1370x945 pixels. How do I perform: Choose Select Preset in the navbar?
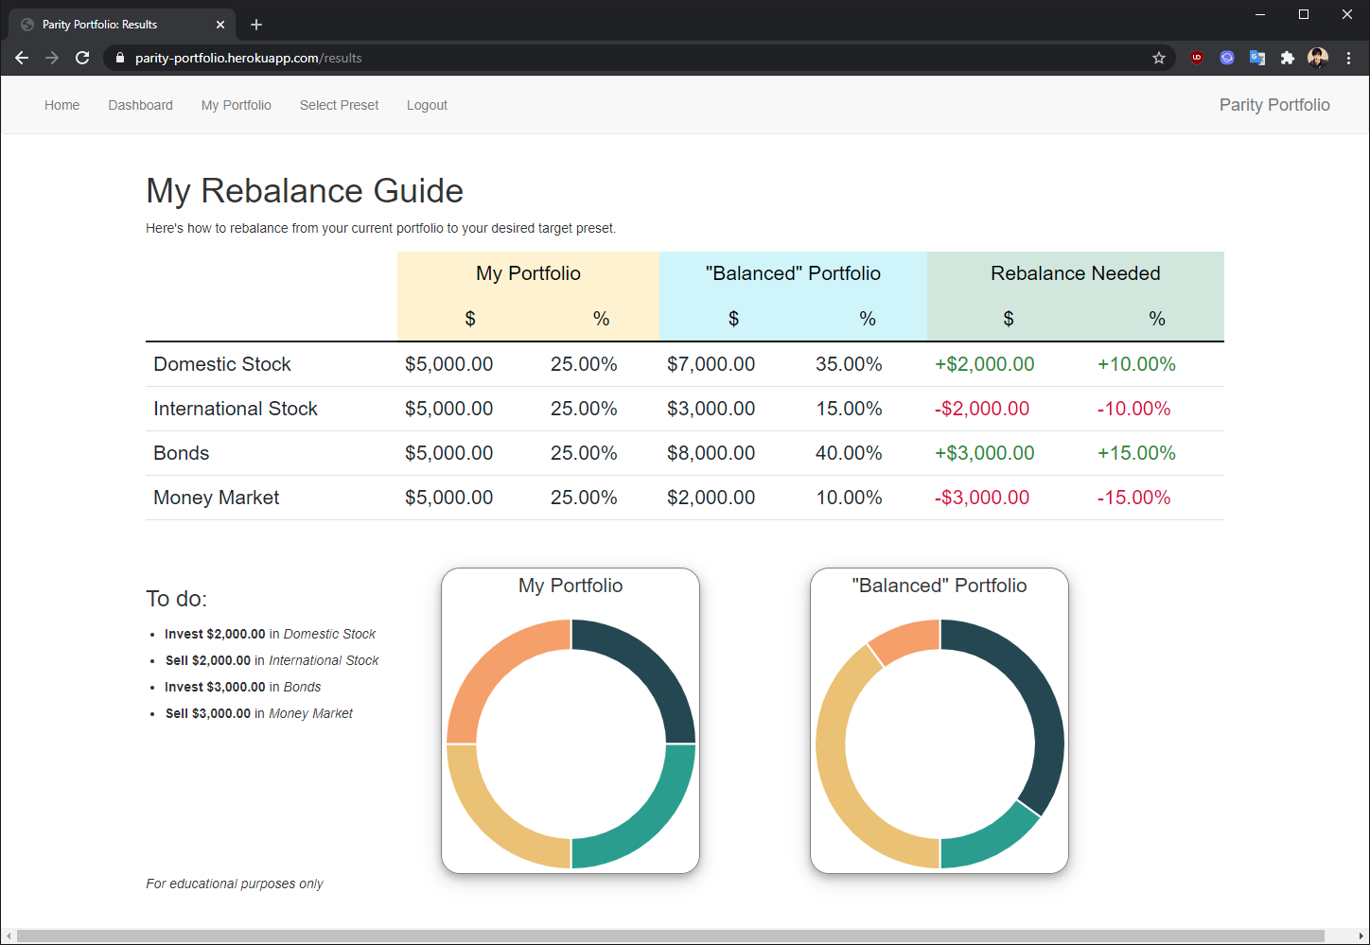click(339, 105)
